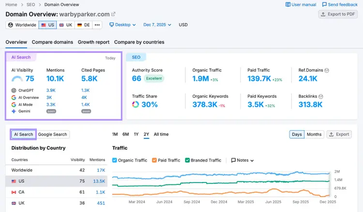Toggle the Paid Traffic checkbox
363x212 pixels.
[154, 160]
